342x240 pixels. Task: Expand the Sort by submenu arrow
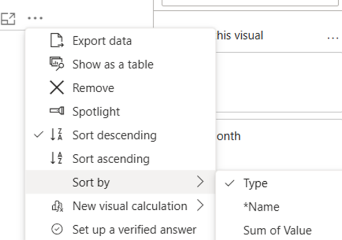coord(200,182)
